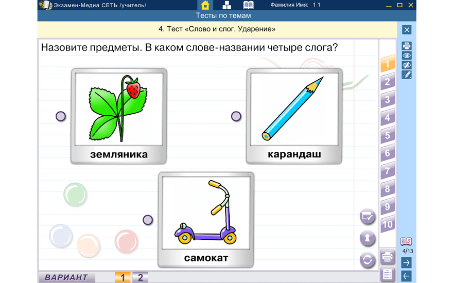Screen dimensions: 453x283
Task: Go to next test with right arrow
Action: pyautogui.click(x=406, y=263)
